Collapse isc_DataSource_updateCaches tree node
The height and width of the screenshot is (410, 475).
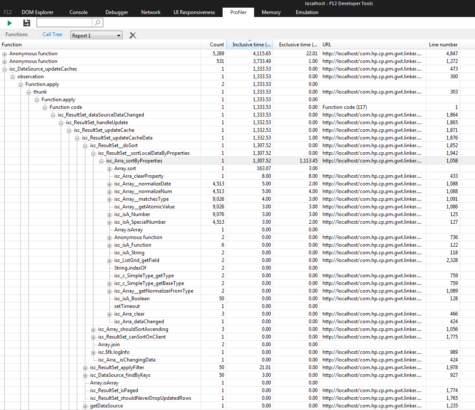[x=5, y=69]
